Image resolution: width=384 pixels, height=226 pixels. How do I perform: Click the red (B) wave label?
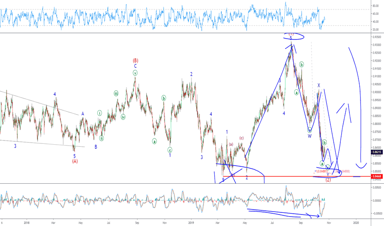[x=136, y=60]
